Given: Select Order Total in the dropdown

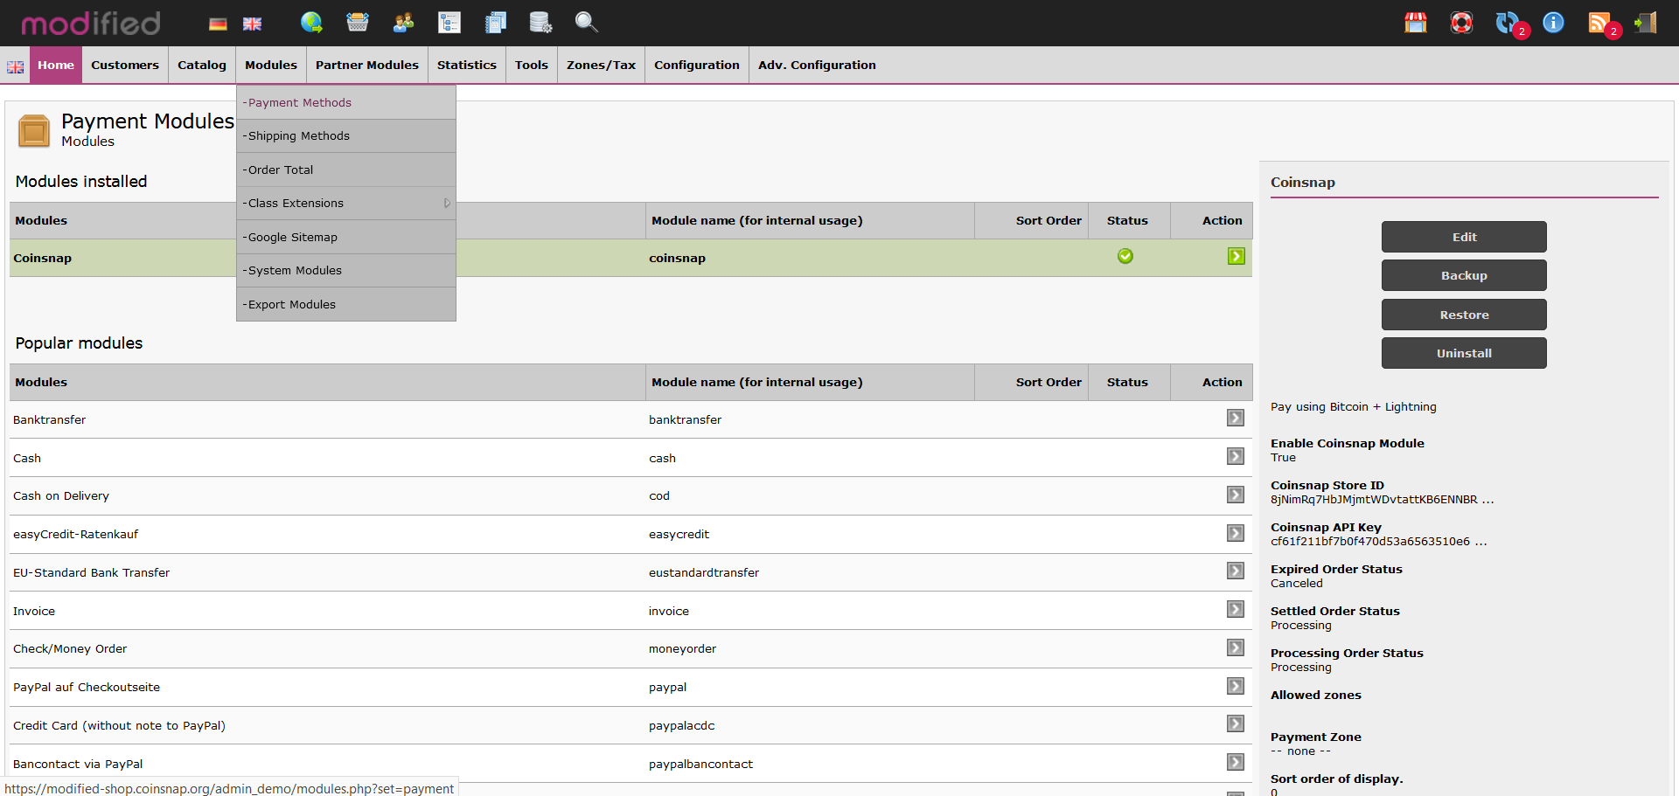Looking at the screenshot, I should coord(346,170).
